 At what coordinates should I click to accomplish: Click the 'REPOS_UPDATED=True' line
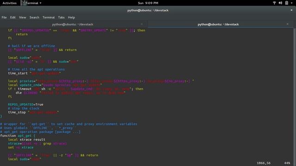click(25, 105)
